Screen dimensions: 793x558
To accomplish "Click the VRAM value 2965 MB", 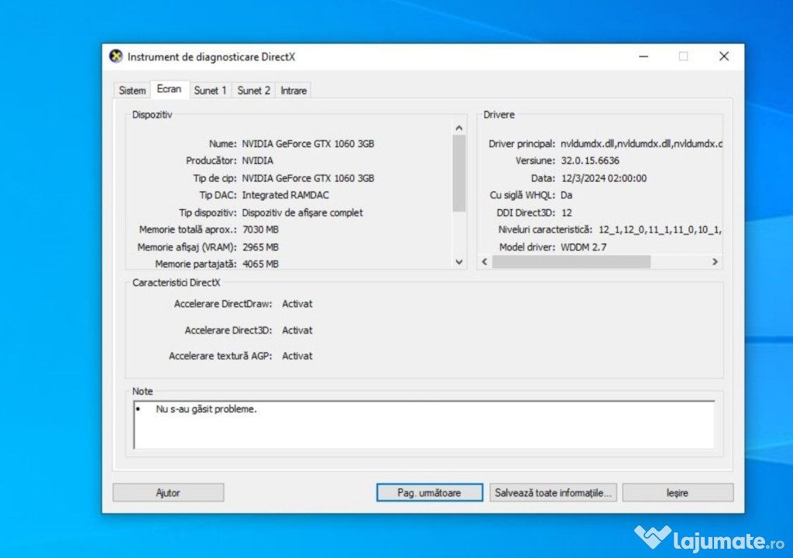I will (260, 247).
